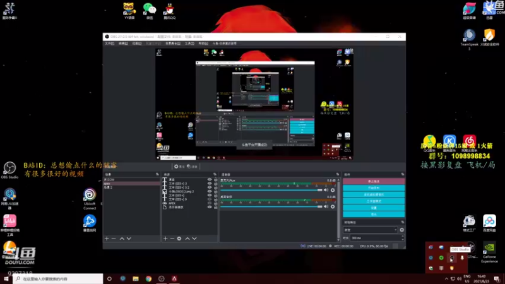Open OBS Studio desktop shortcut
The height and width of the screenshot is (284, 505).
[x=9, y=170]
